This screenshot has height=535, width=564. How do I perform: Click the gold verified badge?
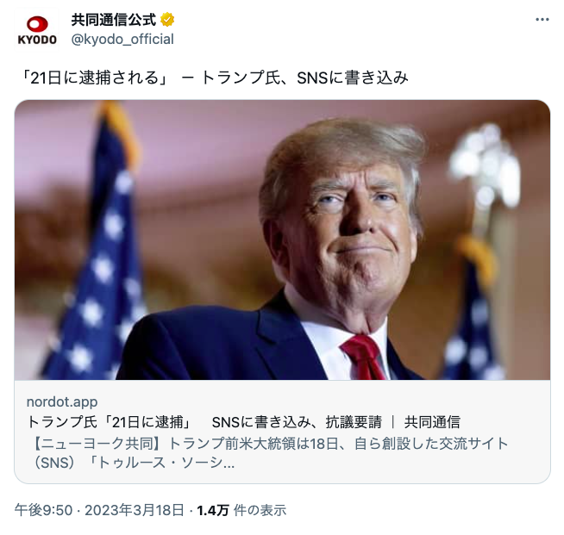(167, 20)
